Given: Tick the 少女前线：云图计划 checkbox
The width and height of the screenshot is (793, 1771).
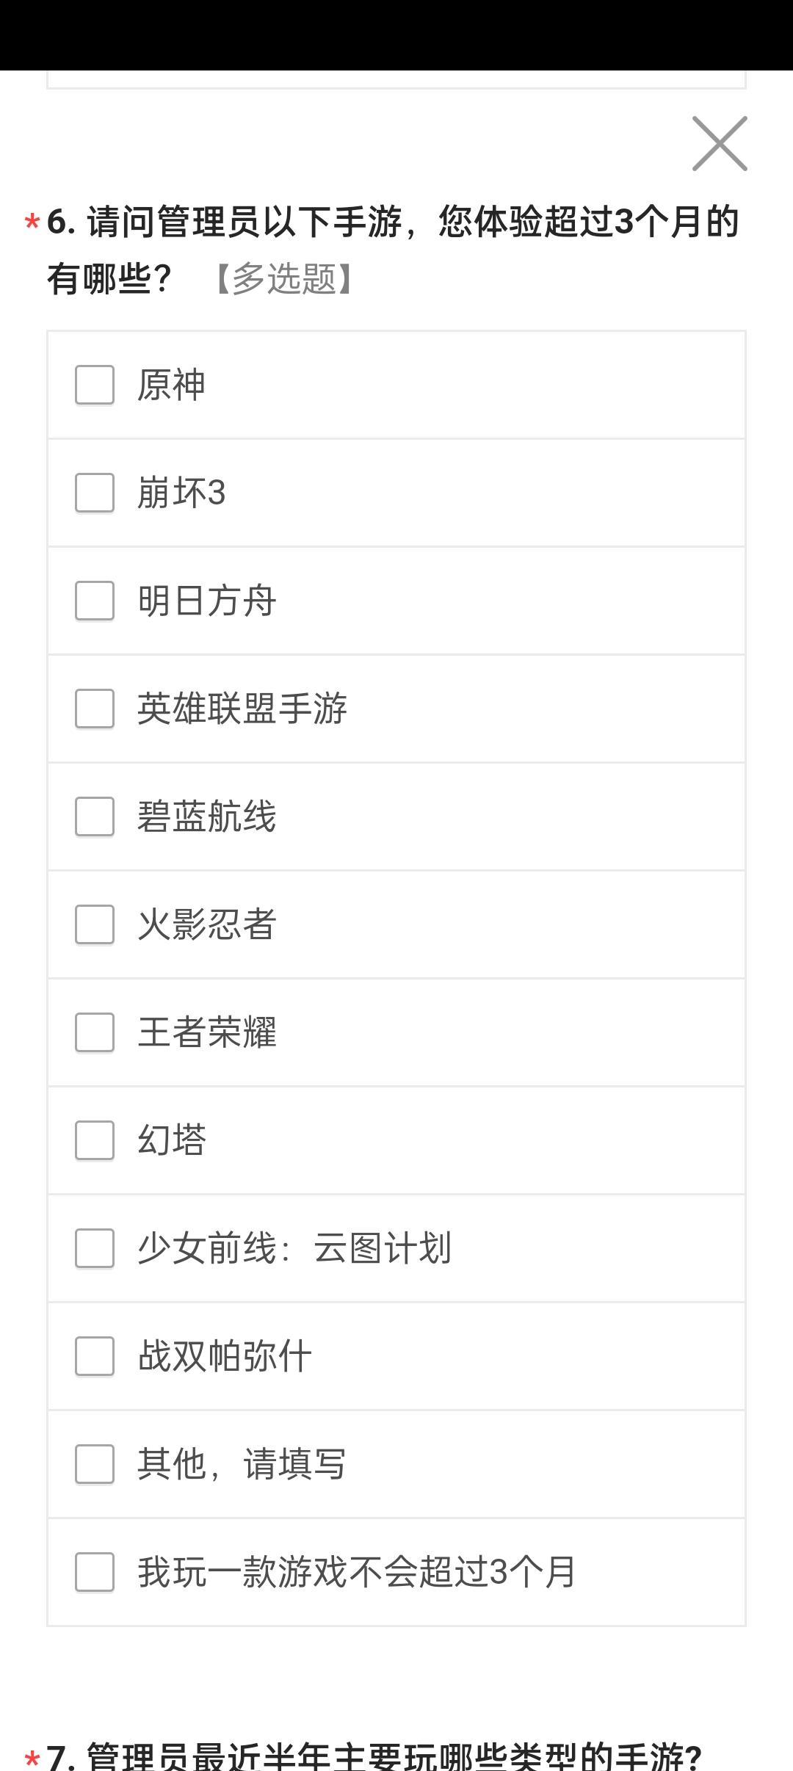Looking at the screenshot, I should pyautogui.click(x=95, y=1248).
